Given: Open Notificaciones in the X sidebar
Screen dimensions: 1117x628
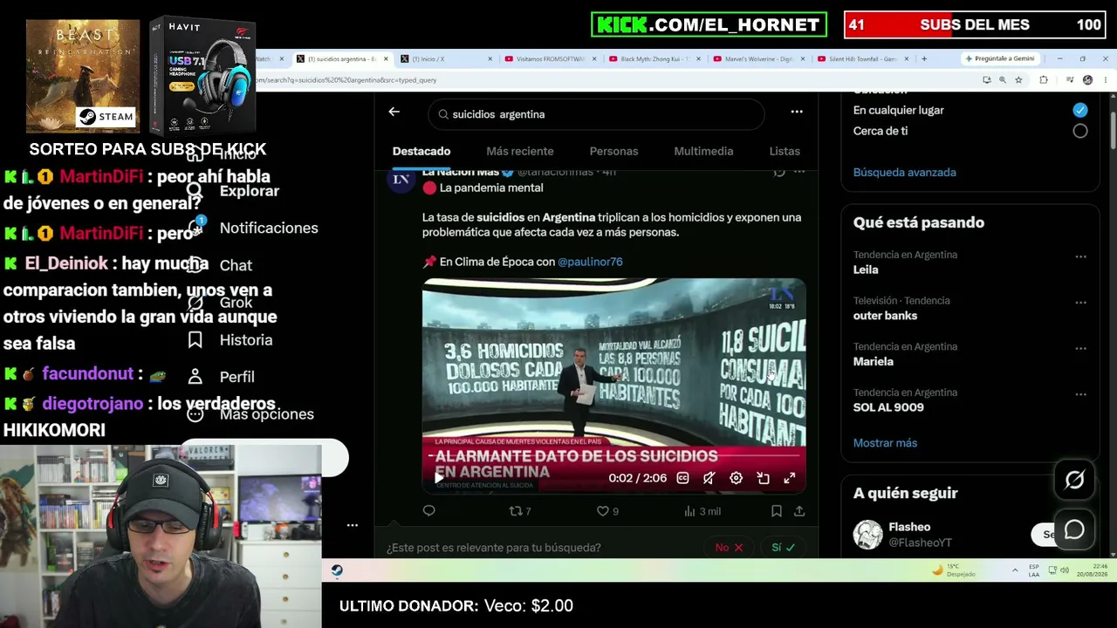Looking at the screenshot, I should [253, 228].
